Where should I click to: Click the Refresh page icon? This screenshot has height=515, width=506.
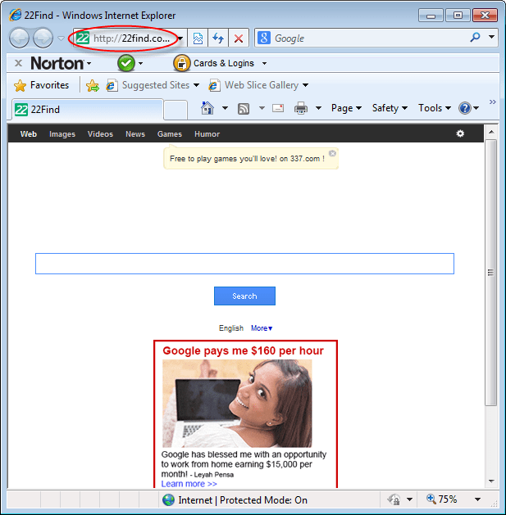tap(218, 38)
